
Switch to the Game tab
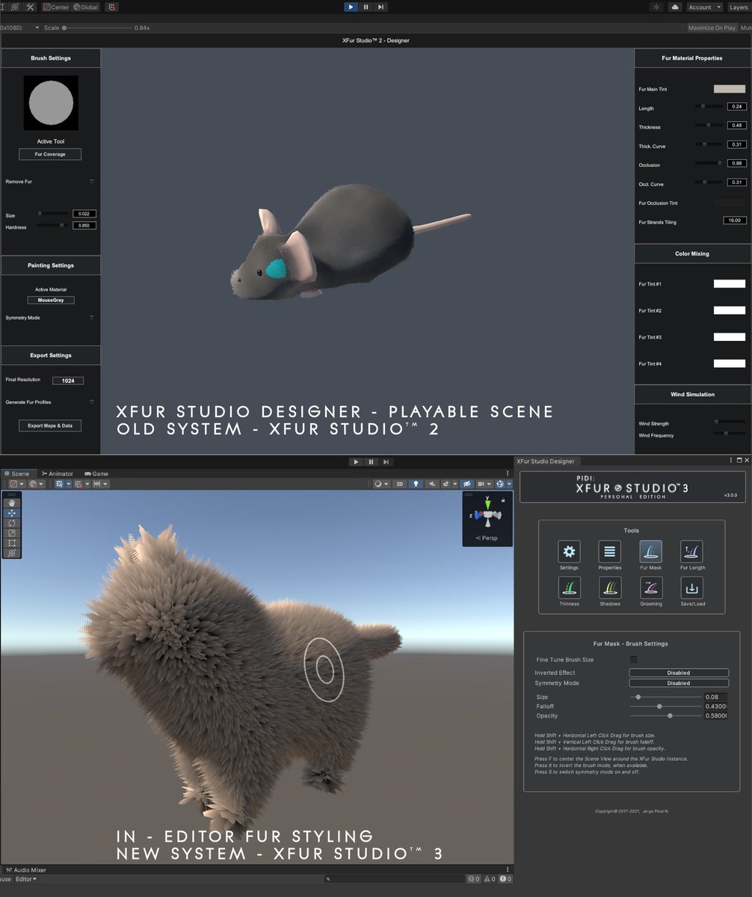pos(96,473)
